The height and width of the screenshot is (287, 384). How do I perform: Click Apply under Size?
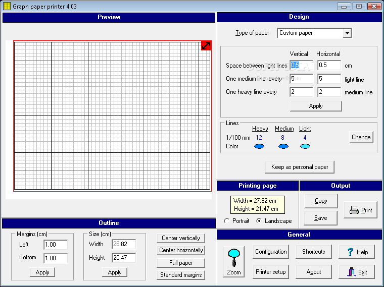coord(115,272)
